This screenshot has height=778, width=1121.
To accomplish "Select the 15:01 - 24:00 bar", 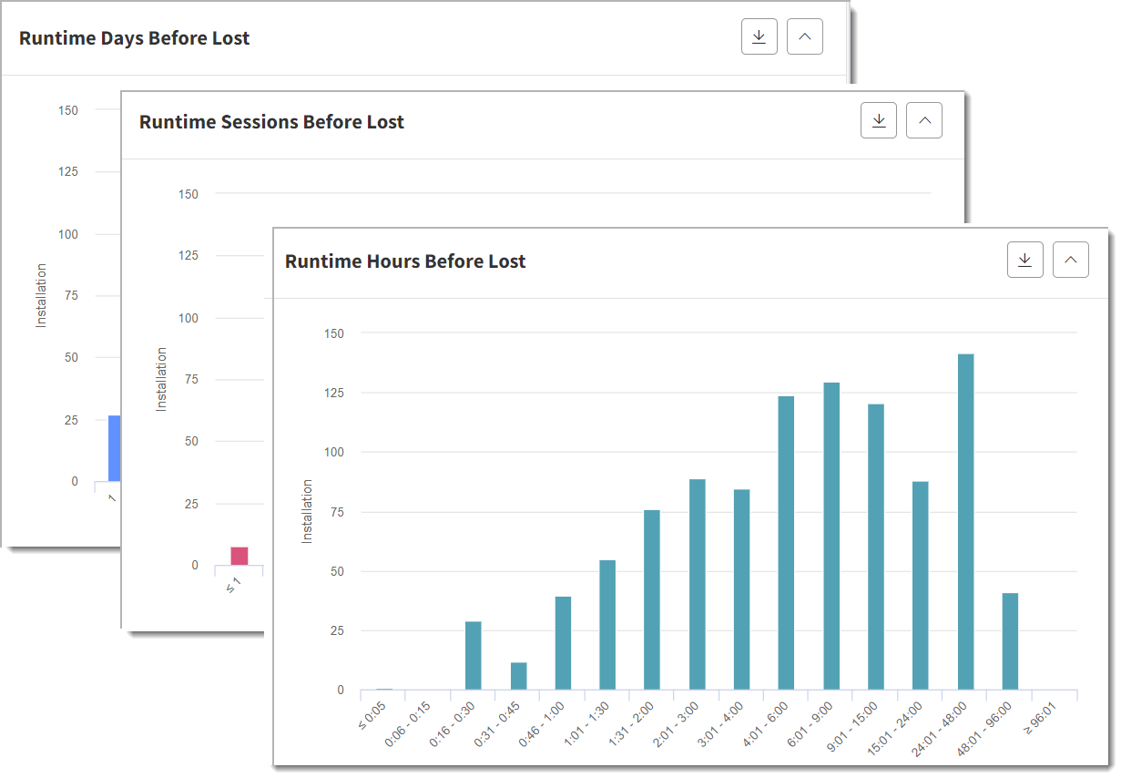I will 921,586.
